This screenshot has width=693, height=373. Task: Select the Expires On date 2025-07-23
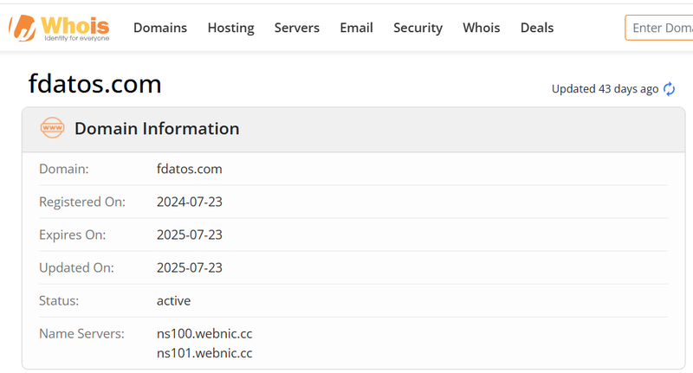[x=189, y=235]
